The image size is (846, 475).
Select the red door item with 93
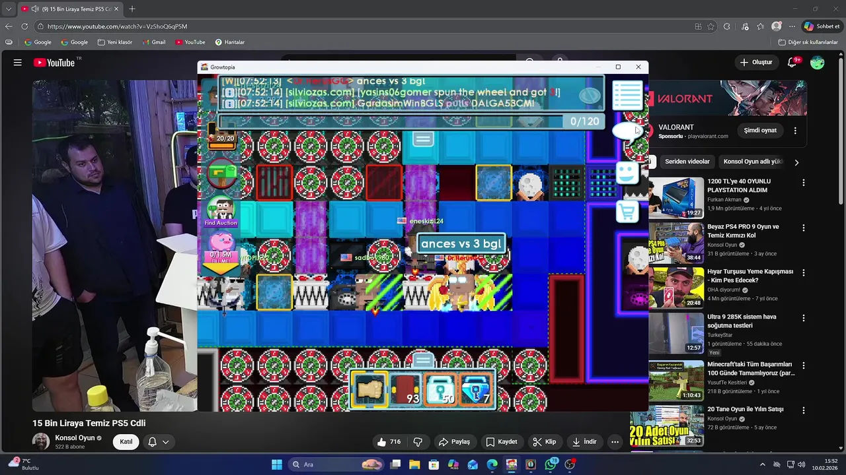(x=405, y=389)
